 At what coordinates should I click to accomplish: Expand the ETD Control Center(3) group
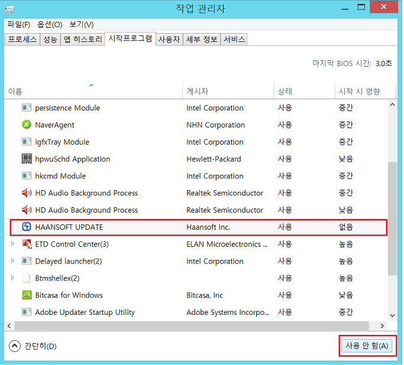pos(12,243)
